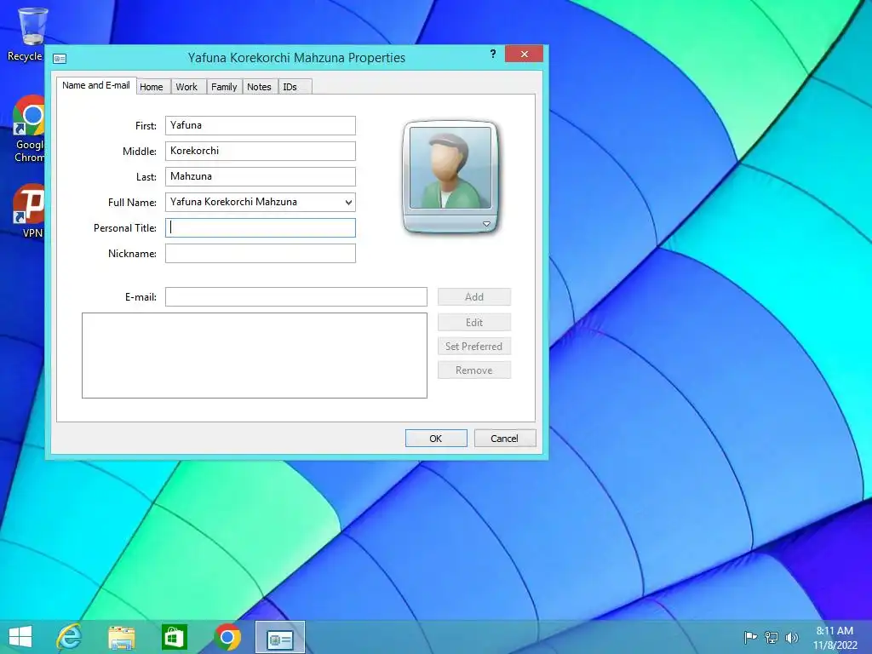Screen dimensions: 872x654
Task: Open the Action Center flag icon
Action: (x=750, y=637)
